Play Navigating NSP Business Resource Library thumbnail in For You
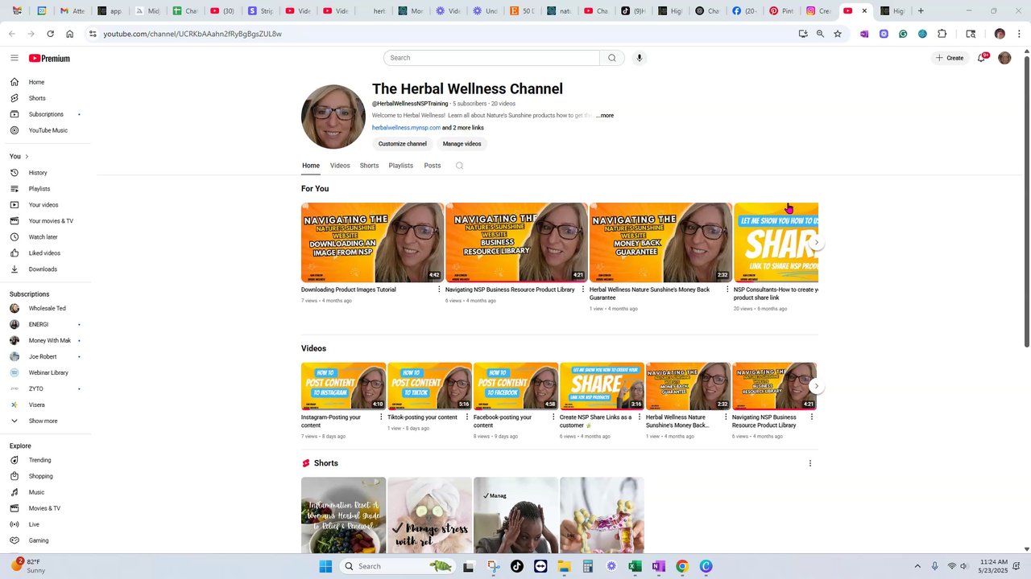 (x=516, y=242)
